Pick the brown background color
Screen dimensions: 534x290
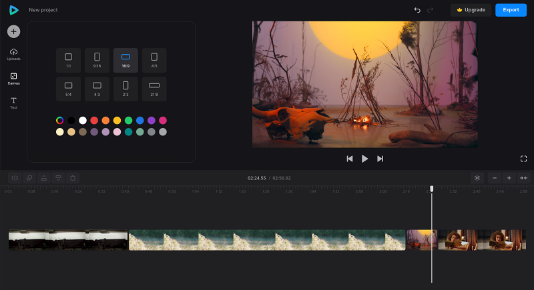(x=83, y=132)
